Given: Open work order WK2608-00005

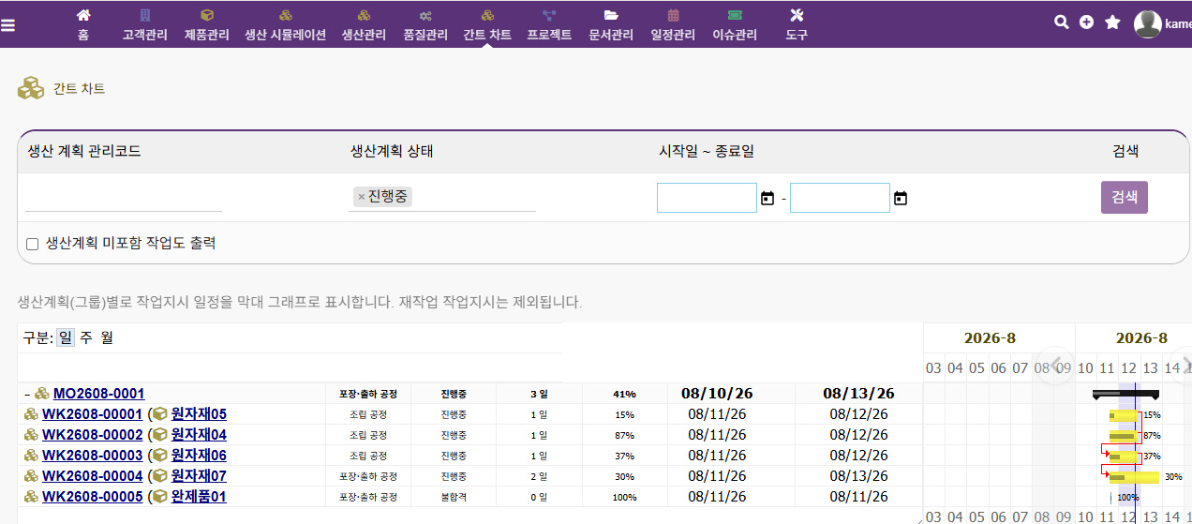Looking at the screenshot, I should click(x=93, y=497).
